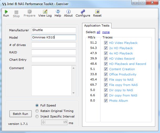The image size is (160, 133).
Task: Uncheck the Content Creation trace
Action: click(106, 69)
